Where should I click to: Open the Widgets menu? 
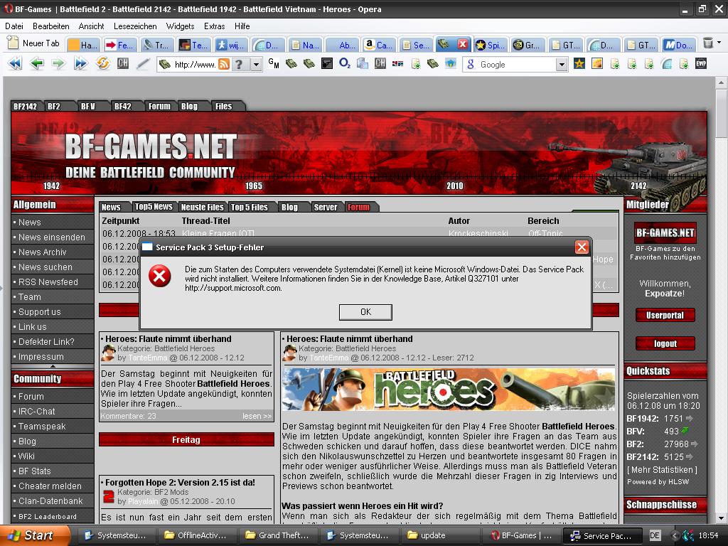coord(180,26)
